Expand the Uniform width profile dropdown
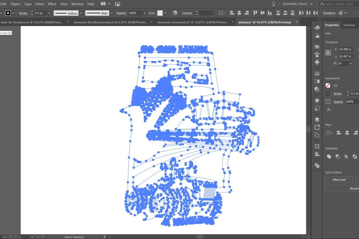 (81, 13)
